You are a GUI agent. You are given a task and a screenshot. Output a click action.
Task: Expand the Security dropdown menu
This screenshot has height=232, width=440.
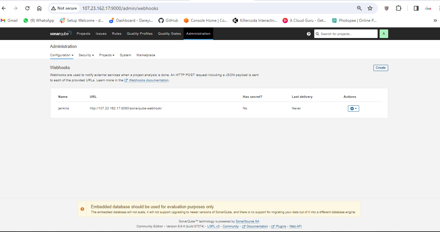(x=86, y=55)
